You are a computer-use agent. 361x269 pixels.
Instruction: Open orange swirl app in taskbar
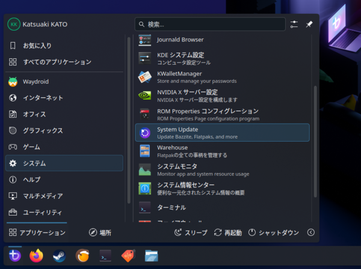click(x=82, y=256)
